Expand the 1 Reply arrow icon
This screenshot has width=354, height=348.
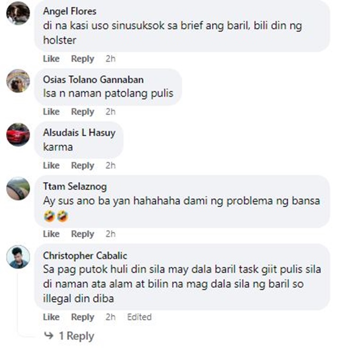pyautogui.click(x=49, y=336)
